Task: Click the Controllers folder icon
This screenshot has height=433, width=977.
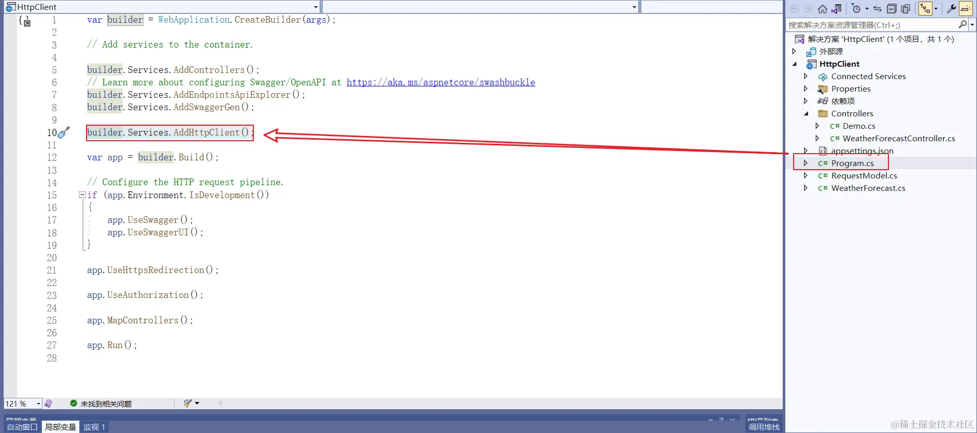Action: [x=823, y=113]
